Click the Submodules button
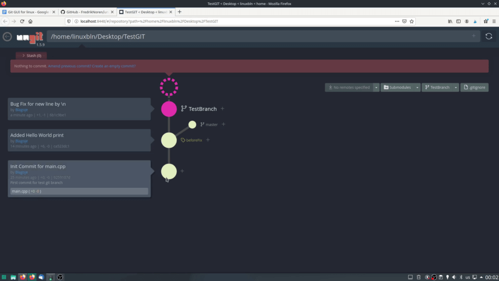This screenshot has height=281, width=499. pyautogui.click(x=397, y=87)
